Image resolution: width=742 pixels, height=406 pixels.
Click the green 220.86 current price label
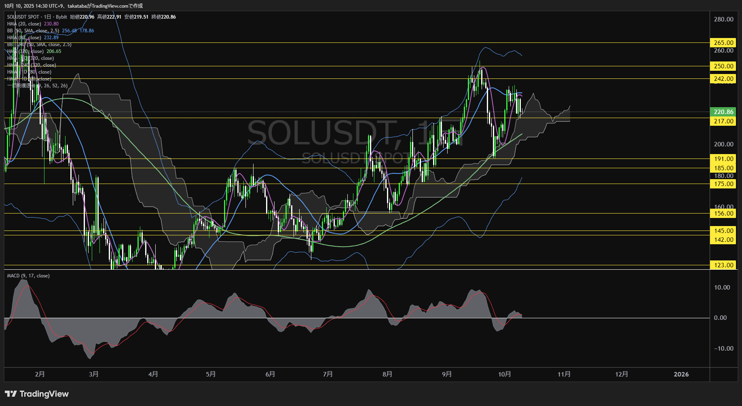tap(723, 112)
